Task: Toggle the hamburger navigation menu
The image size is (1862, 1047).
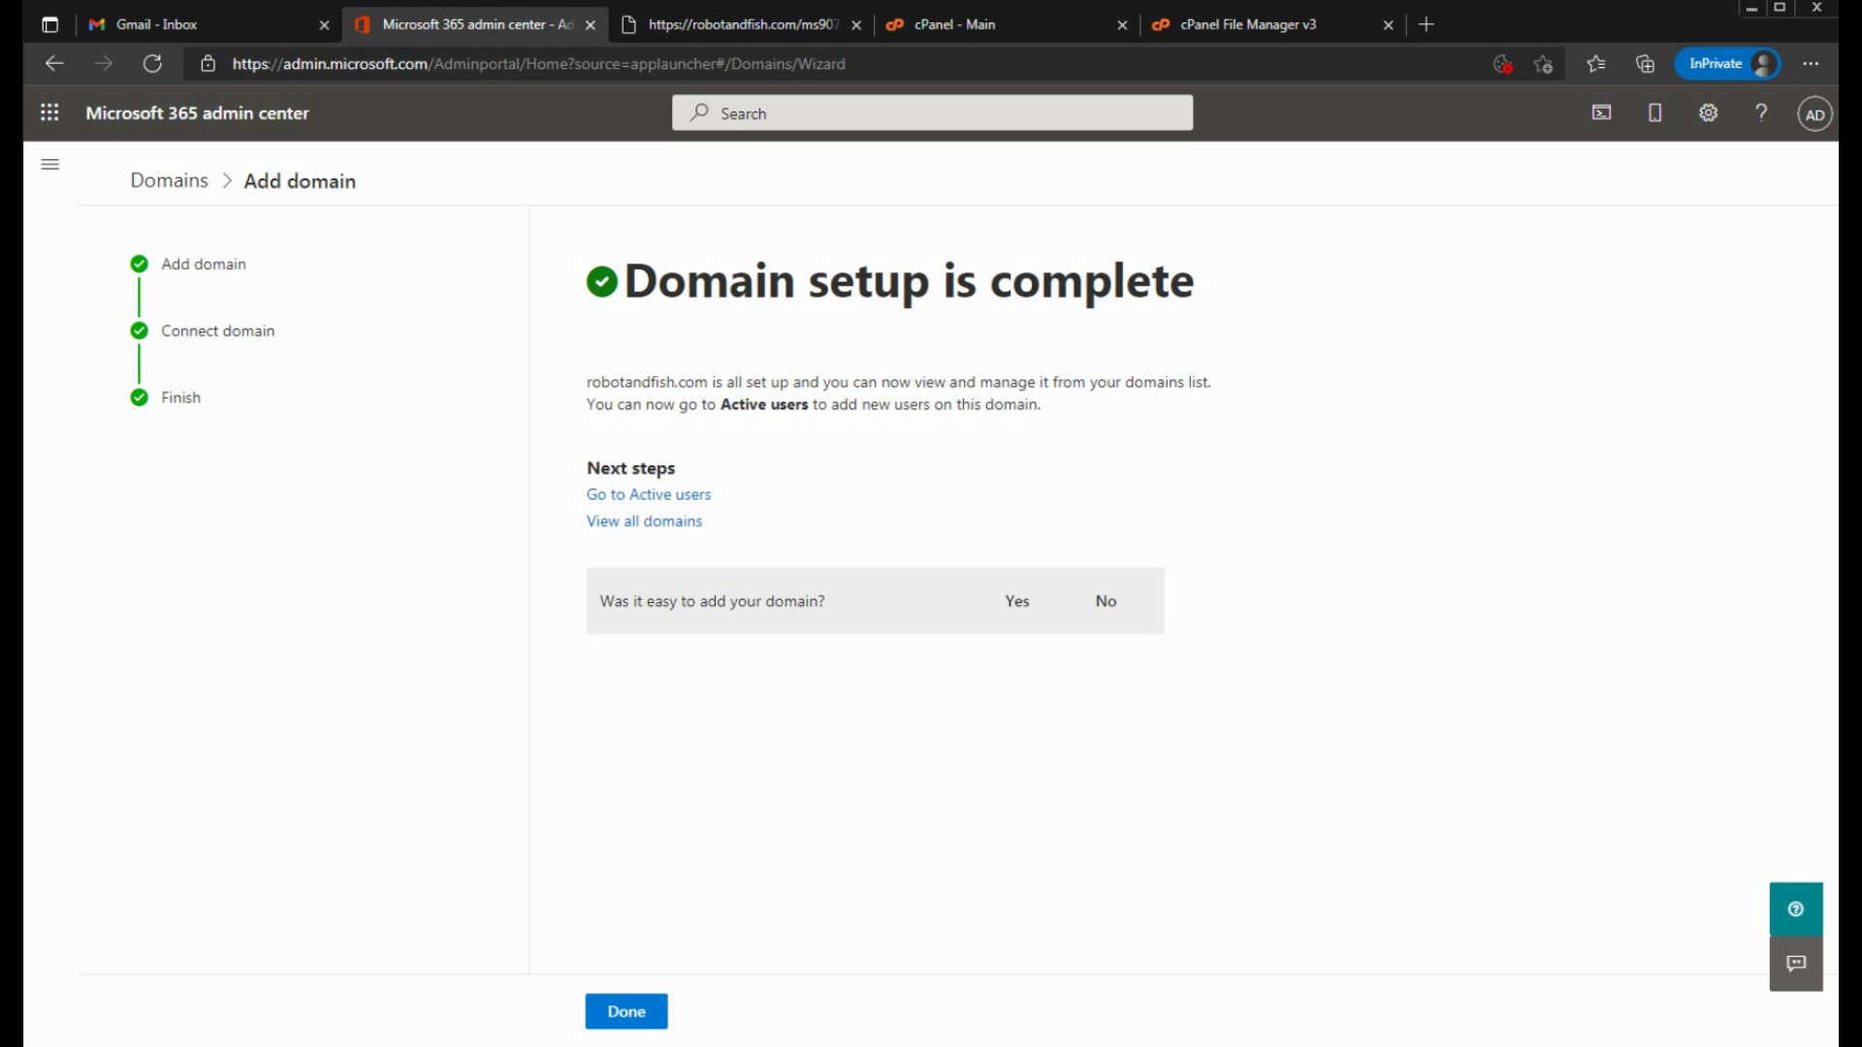Action: [x=50, y=164]
